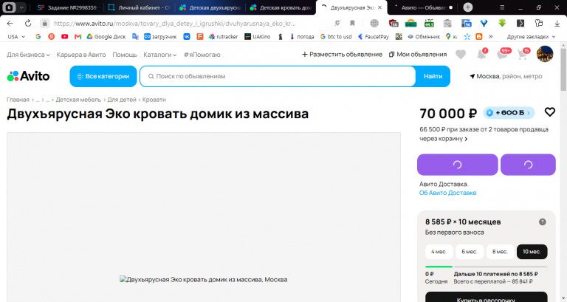The width and height of the screenshot is (567, 302).
Task: Open the #яПомогаю link
Action: point(202,55)
